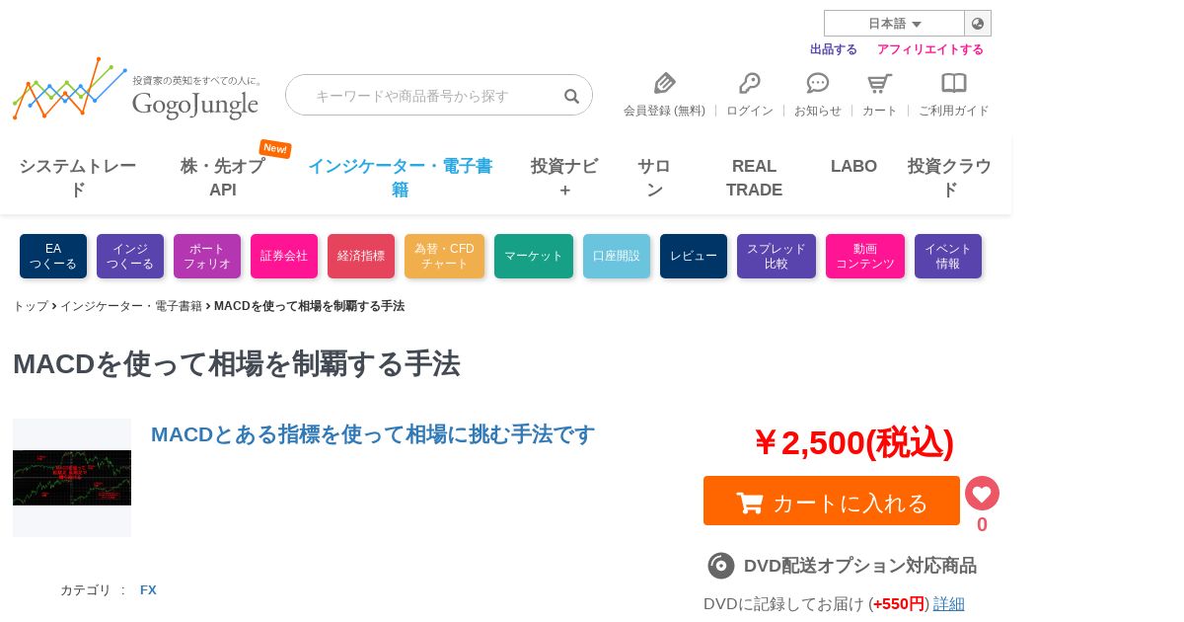Viewport: 1184px width, 622px height.
Task: Open the MACD product thumbnail image
Action: click(72, 478)
